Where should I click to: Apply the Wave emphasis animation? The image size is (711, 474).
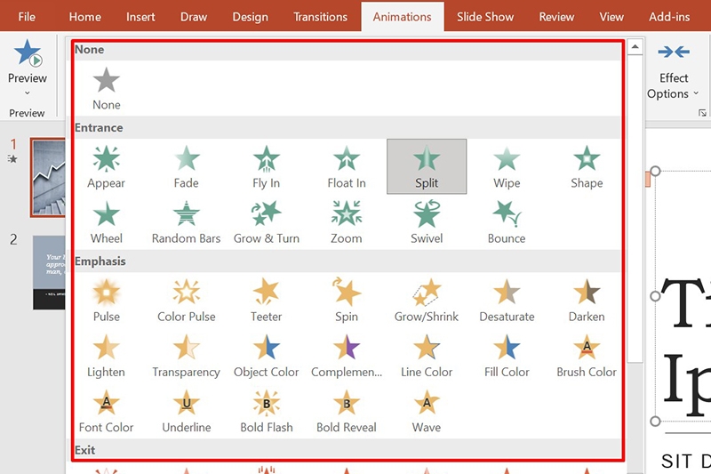[x=427, y=412]
